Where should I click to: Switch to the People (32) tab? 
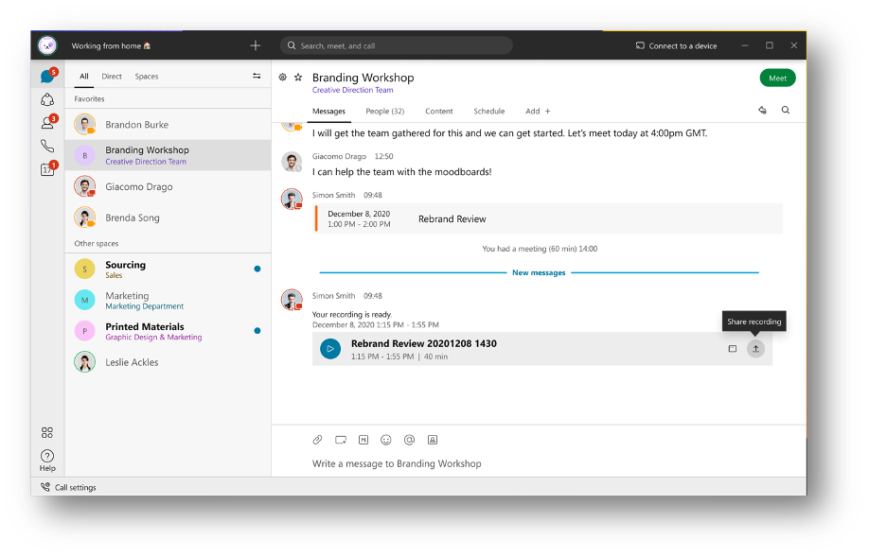tap(384, 111)
